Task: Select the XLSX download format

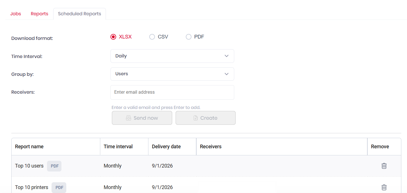Action: [113, 37]
